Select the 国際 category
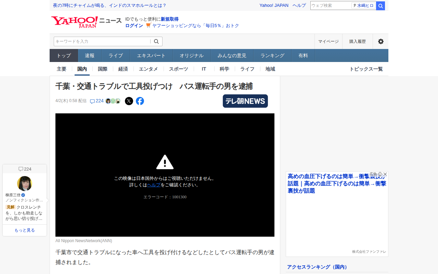Viewport: 438px width, 274px height. point(103,69)
